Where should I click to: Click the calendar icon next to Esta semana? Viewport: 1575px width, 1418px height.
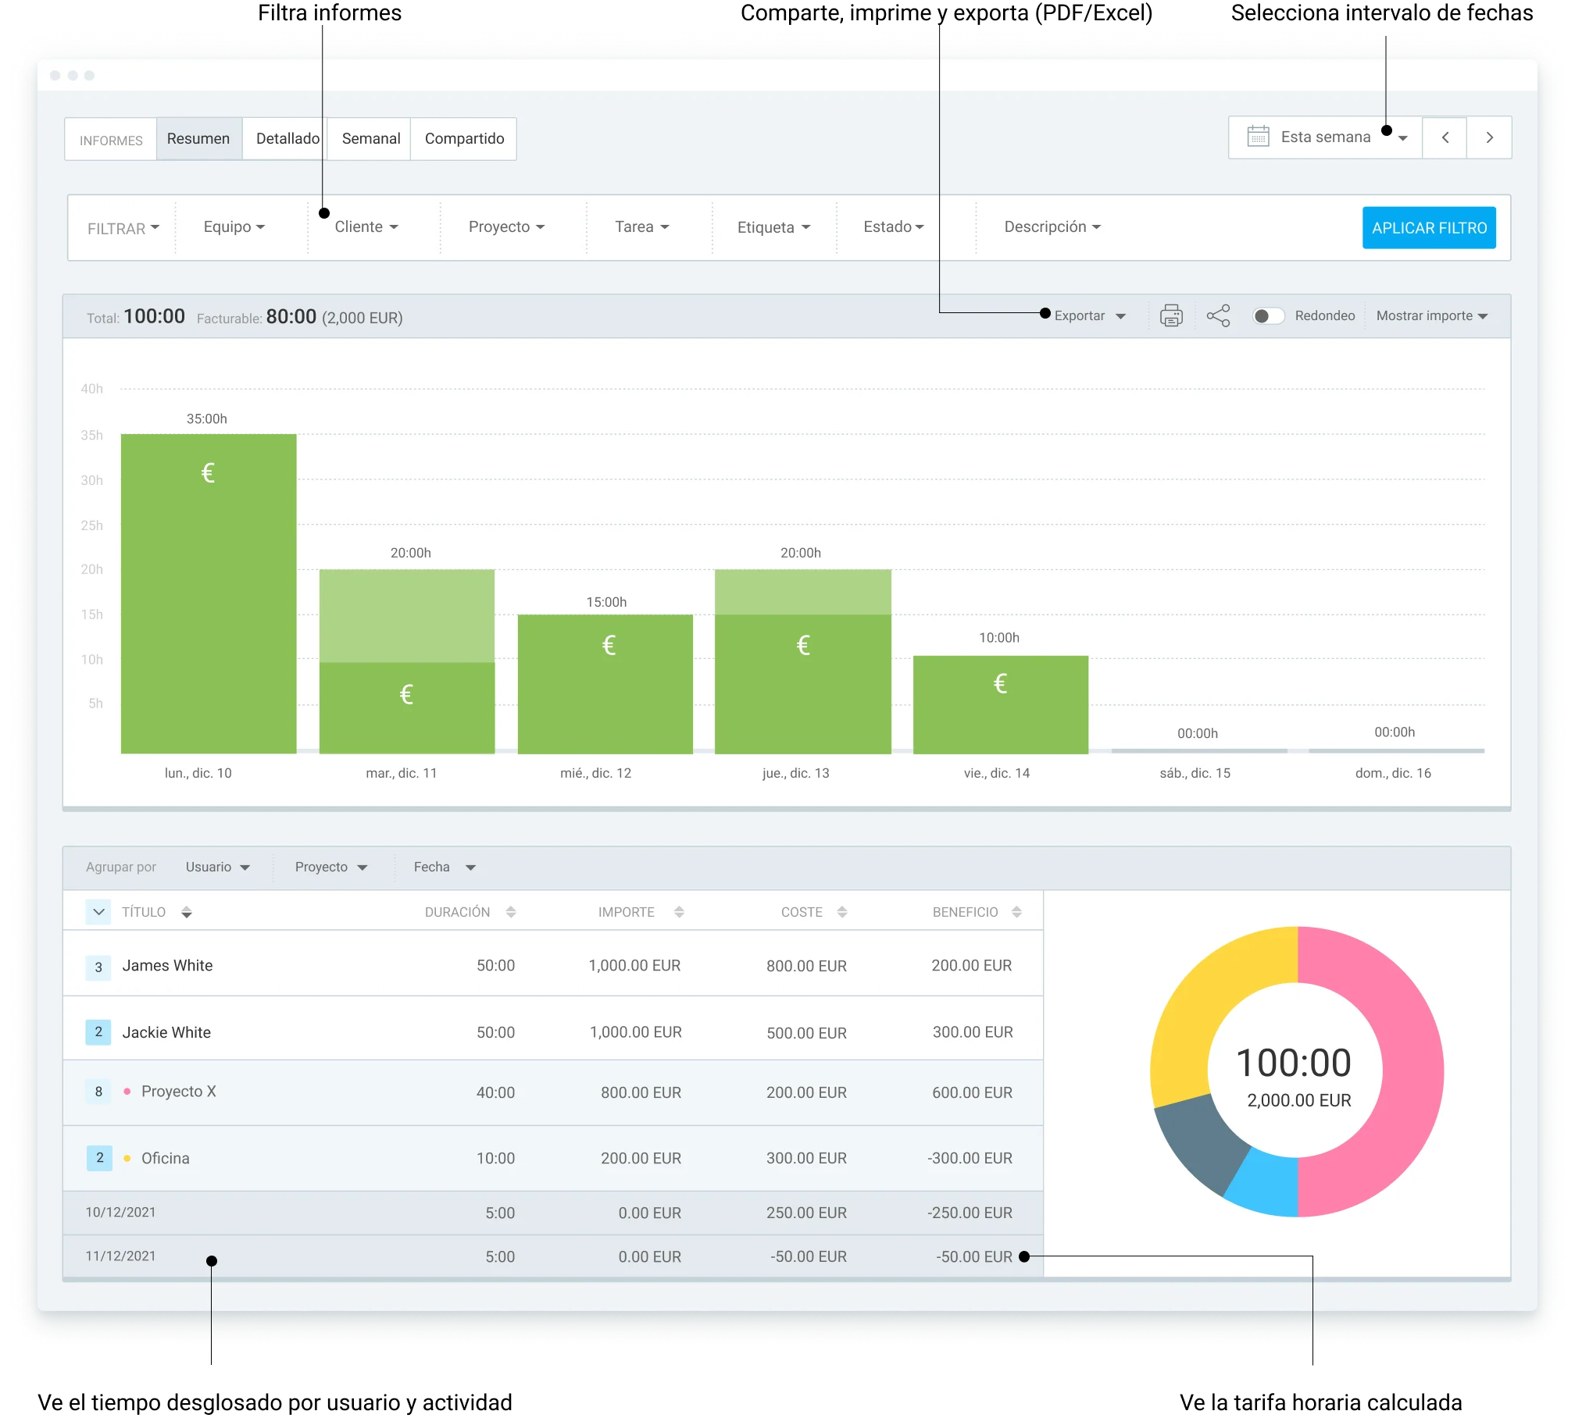pos(1258,137)
